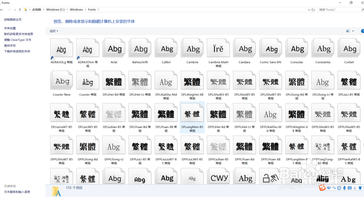Select the DFLiShuW3-B5 font icon
This screenshot has width=364, height=197.
[218, 81]
